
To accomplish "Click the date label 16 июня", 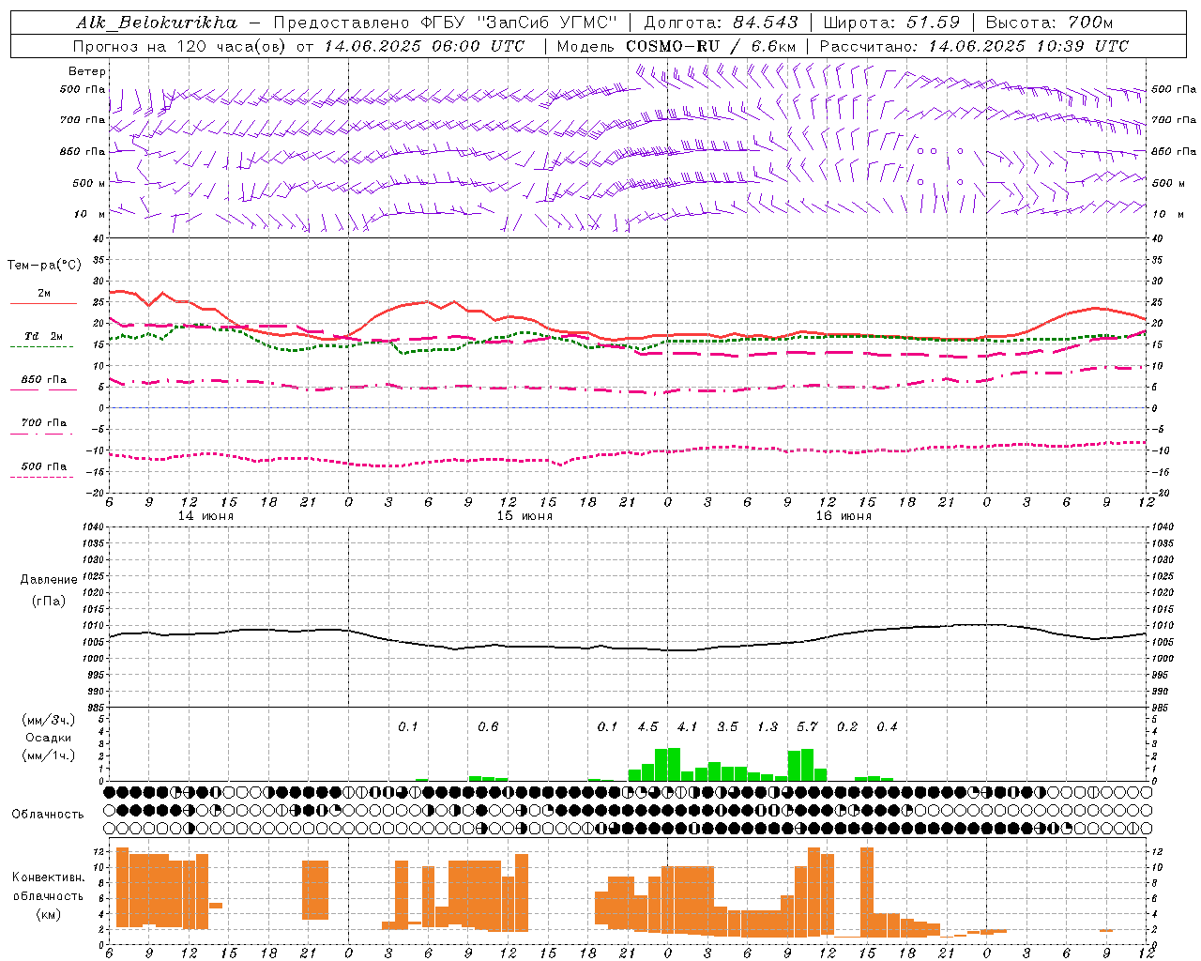I will pyautogui.click(x=844, y=516).
